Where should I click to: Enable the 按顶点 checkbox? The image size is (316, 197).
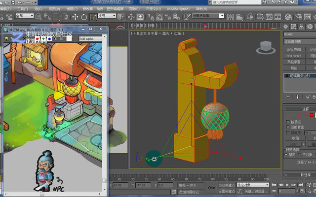click(287, 122)
